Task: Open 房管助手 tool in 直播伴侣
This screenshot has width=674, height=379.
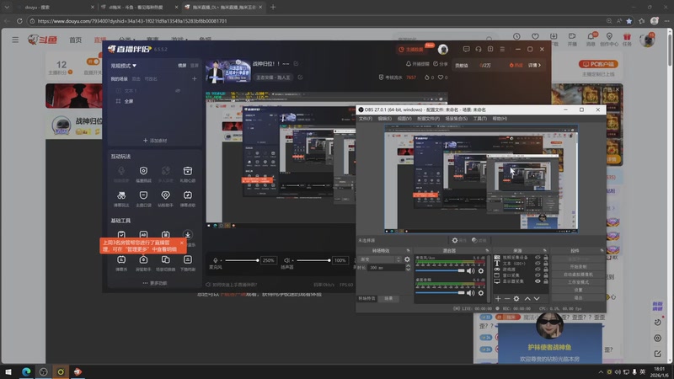Action: click(143, 263)
